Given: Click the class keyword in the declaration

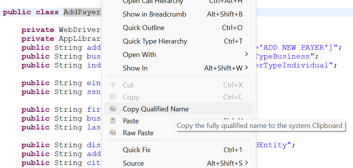Looking at the screenshot, I should tap(47, 12).
